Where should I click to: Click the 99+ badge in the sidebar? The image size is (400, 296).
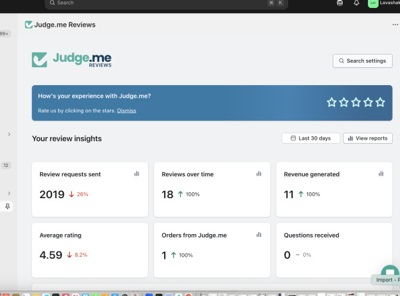tap(5, 34)
